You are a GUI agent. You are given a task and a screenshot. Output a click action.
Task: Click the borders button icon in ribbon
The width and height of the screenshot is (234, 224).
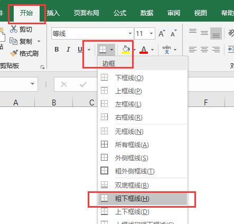point(103,50)
